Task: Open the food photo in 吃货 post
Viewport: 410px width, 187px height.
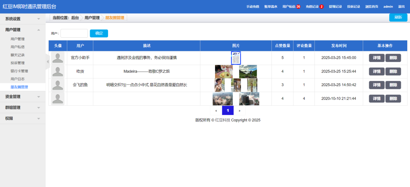Action: [223, 71]
